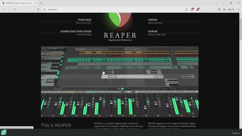The width and height of the screenshot is (242, 136).
Task: Reload the reaper.fm page
Action: click(x=14, y=9)
